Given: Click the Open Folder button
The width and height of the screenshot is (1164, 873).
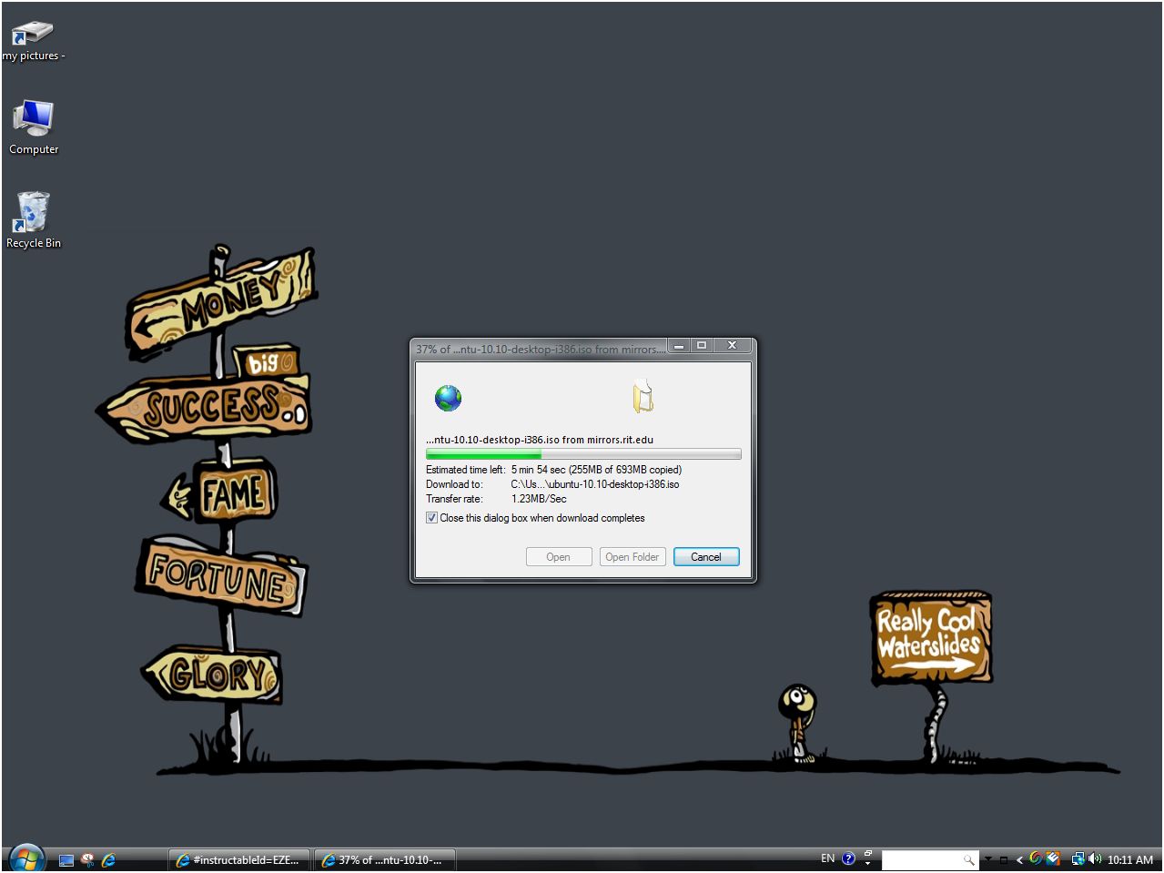Looking at the screenshot, I should point(633,557).
